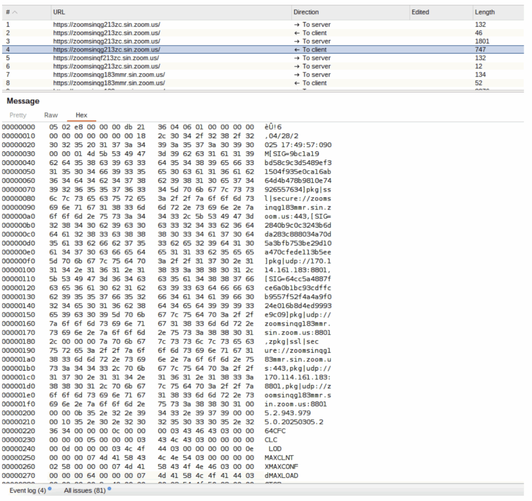Click ASCII text 'in.zoom.us:8801'
The width and height of the screenshot is (532, 501).
tap(296, 404)
